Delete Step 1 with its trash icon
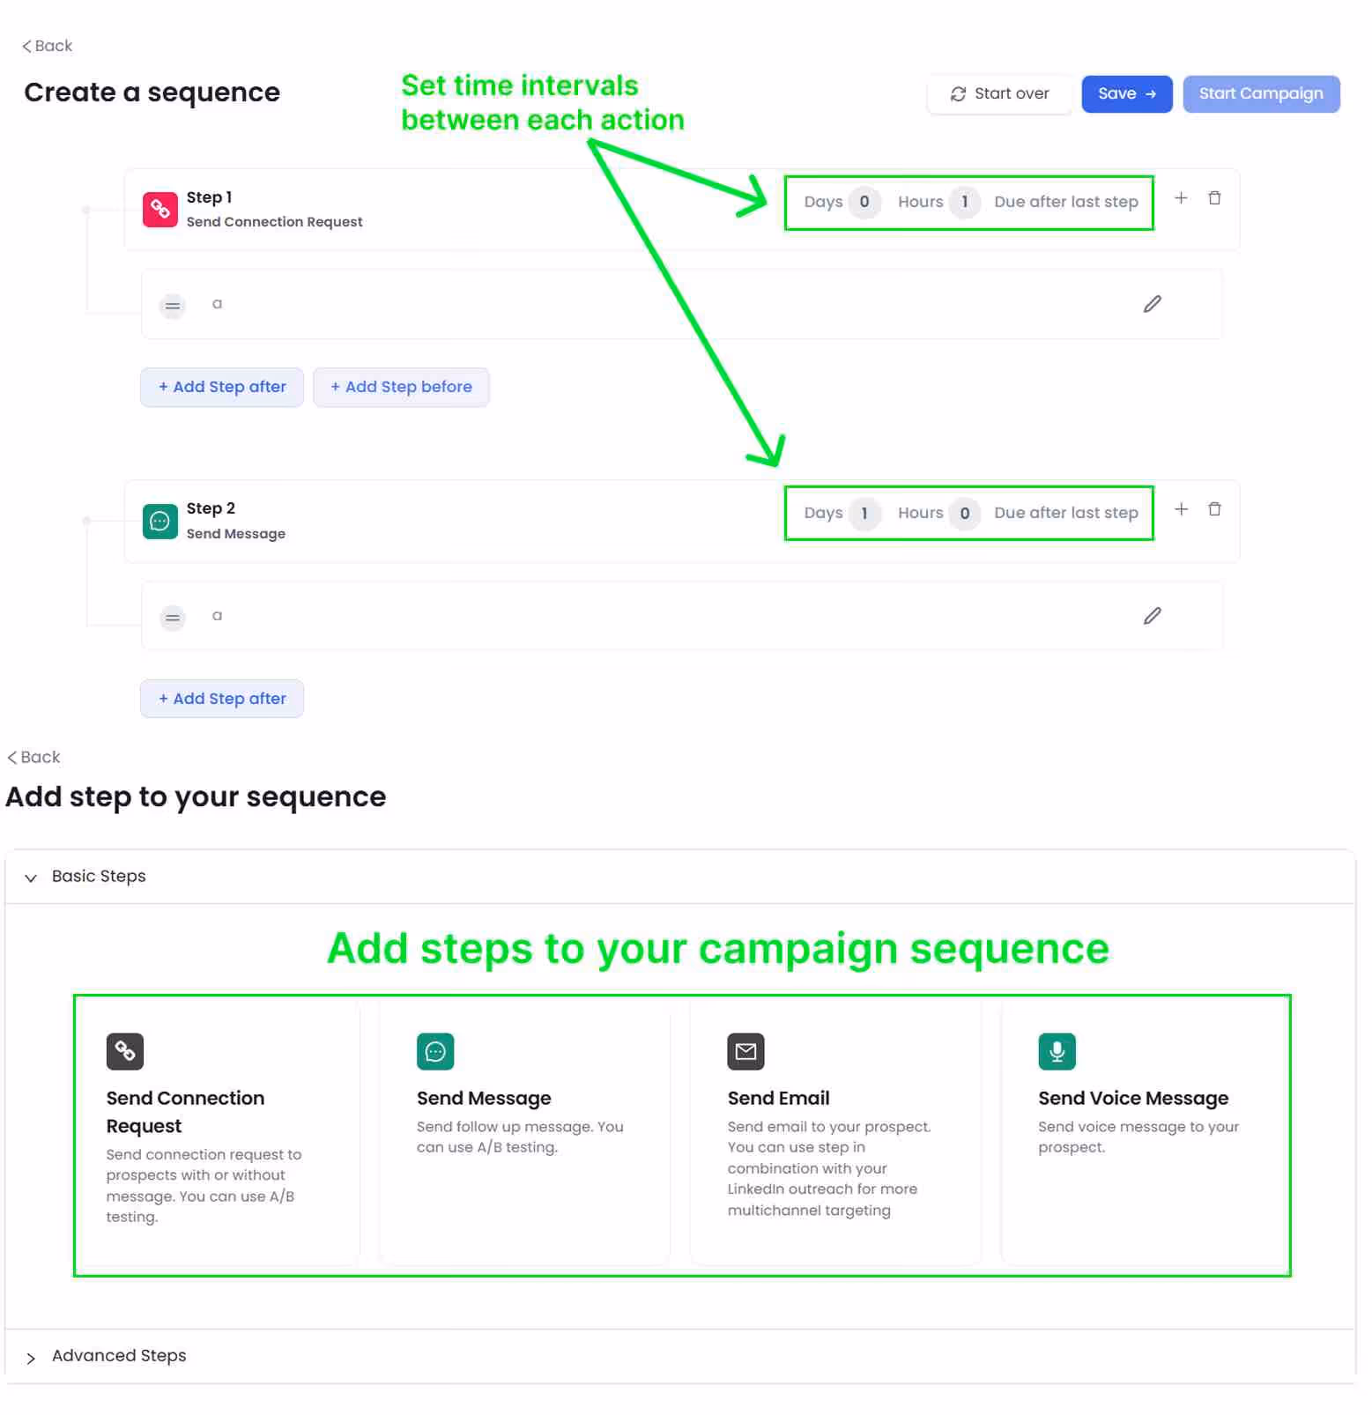 tap(1214, 198)
